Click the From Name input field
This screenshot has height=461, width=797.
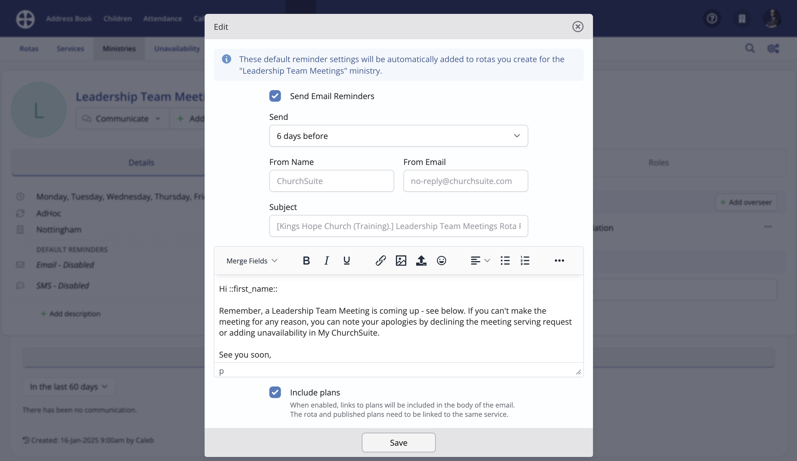click(x=331, y=181)
